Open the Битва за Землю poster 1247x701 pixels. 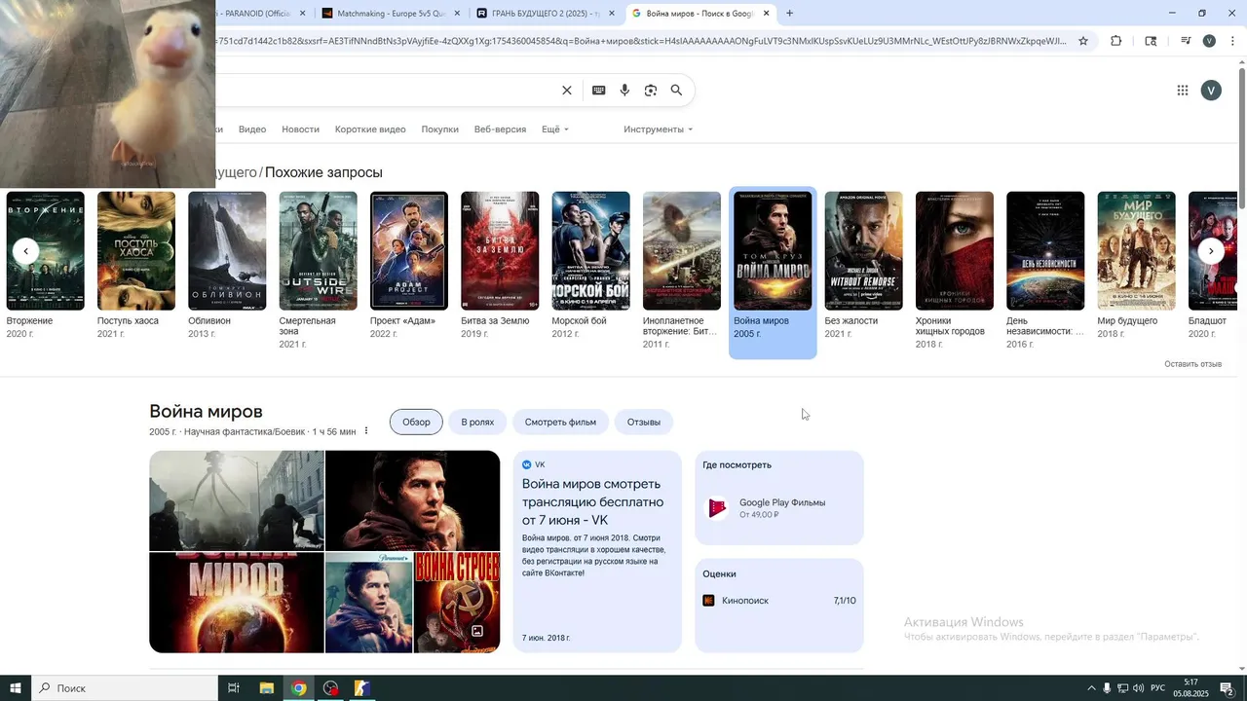500,251
